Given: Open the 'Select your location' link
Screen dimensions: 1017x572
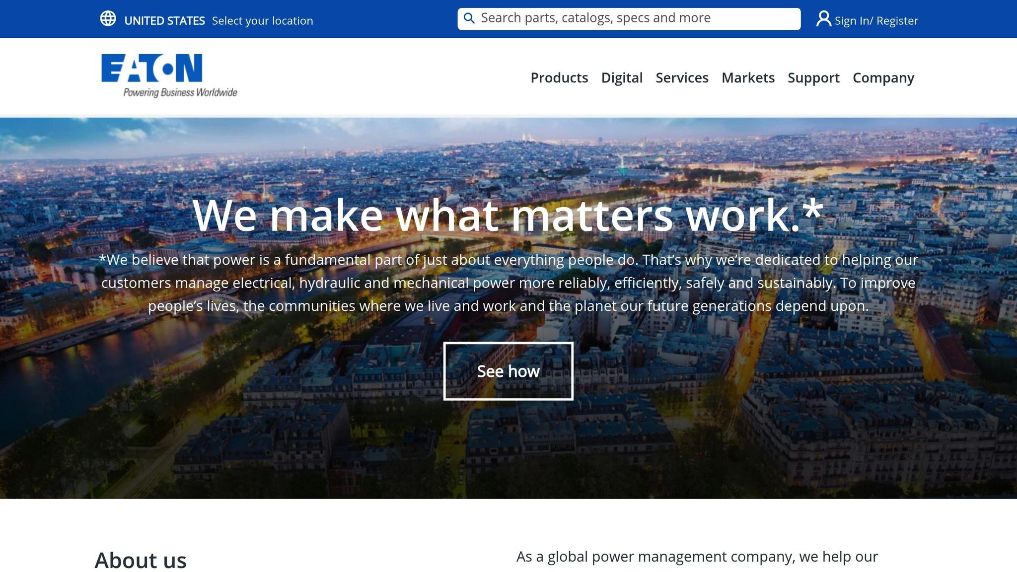Looking at the screenshot, I should (x=262, y=21).
